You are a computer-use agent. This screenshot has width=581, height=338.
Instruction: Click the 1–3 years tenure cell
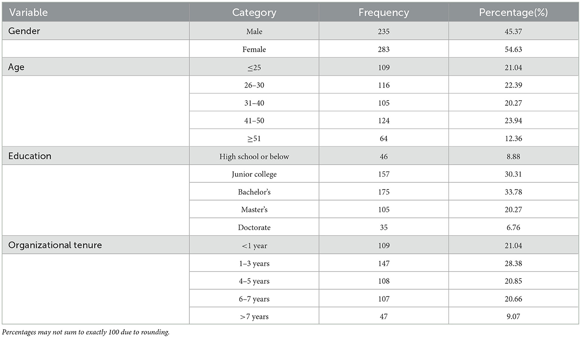click(254, 264)
